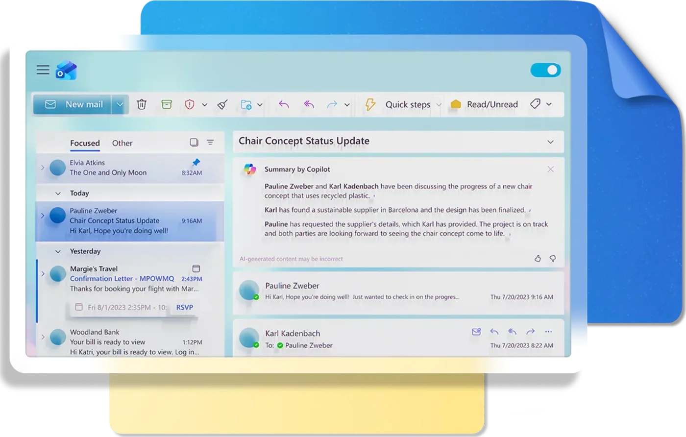The height and width of the screenshot is (437, 686).
Task: Reply to Karl Kadenbach's message
Action: (494, 332)
